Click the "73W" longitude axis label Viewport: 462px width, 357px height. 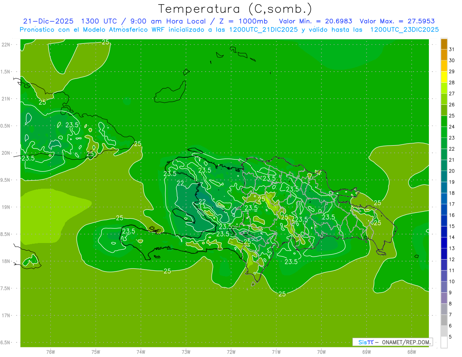[x=186, y=352]
